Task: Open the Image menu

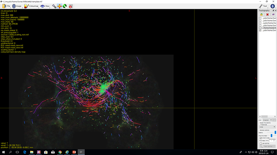Action: pos(17,6)
